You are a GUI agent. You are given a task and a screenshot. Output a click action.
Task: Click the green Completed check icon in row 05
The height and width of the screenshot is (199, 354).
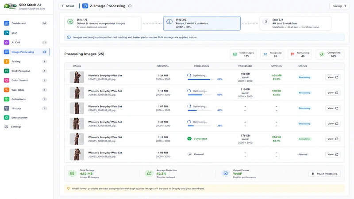coord(189,138)
